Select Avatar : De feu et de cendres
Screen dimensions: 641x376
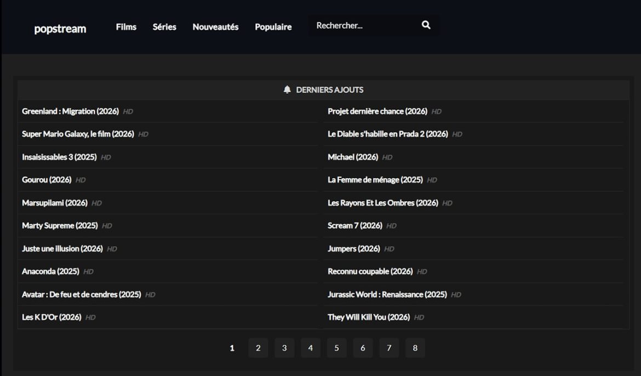coord(81,294)
